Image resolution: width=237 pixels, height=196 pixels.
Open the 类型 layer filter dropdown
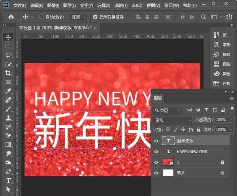(x=168, y=110)
